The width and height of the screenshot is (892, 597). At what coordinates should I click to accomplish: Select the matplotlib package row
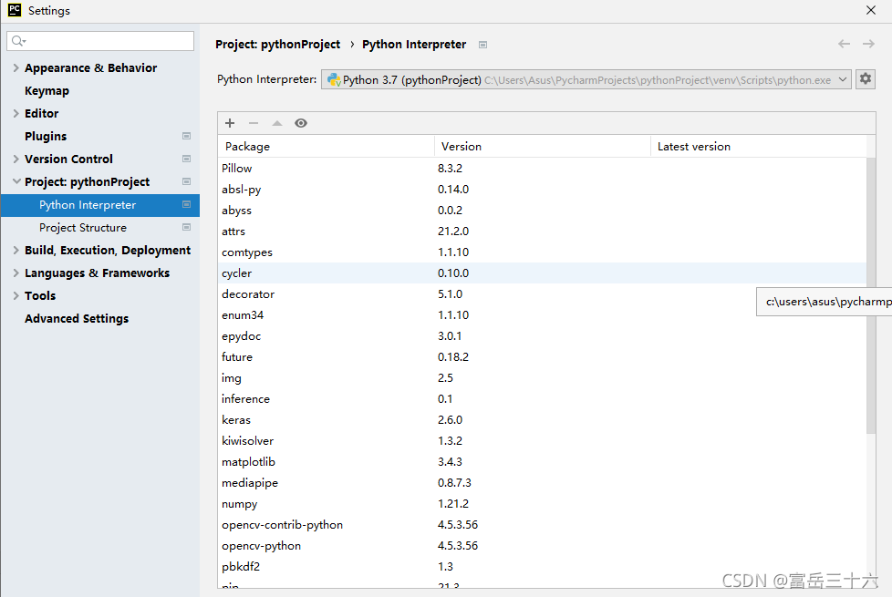point(542,462)
